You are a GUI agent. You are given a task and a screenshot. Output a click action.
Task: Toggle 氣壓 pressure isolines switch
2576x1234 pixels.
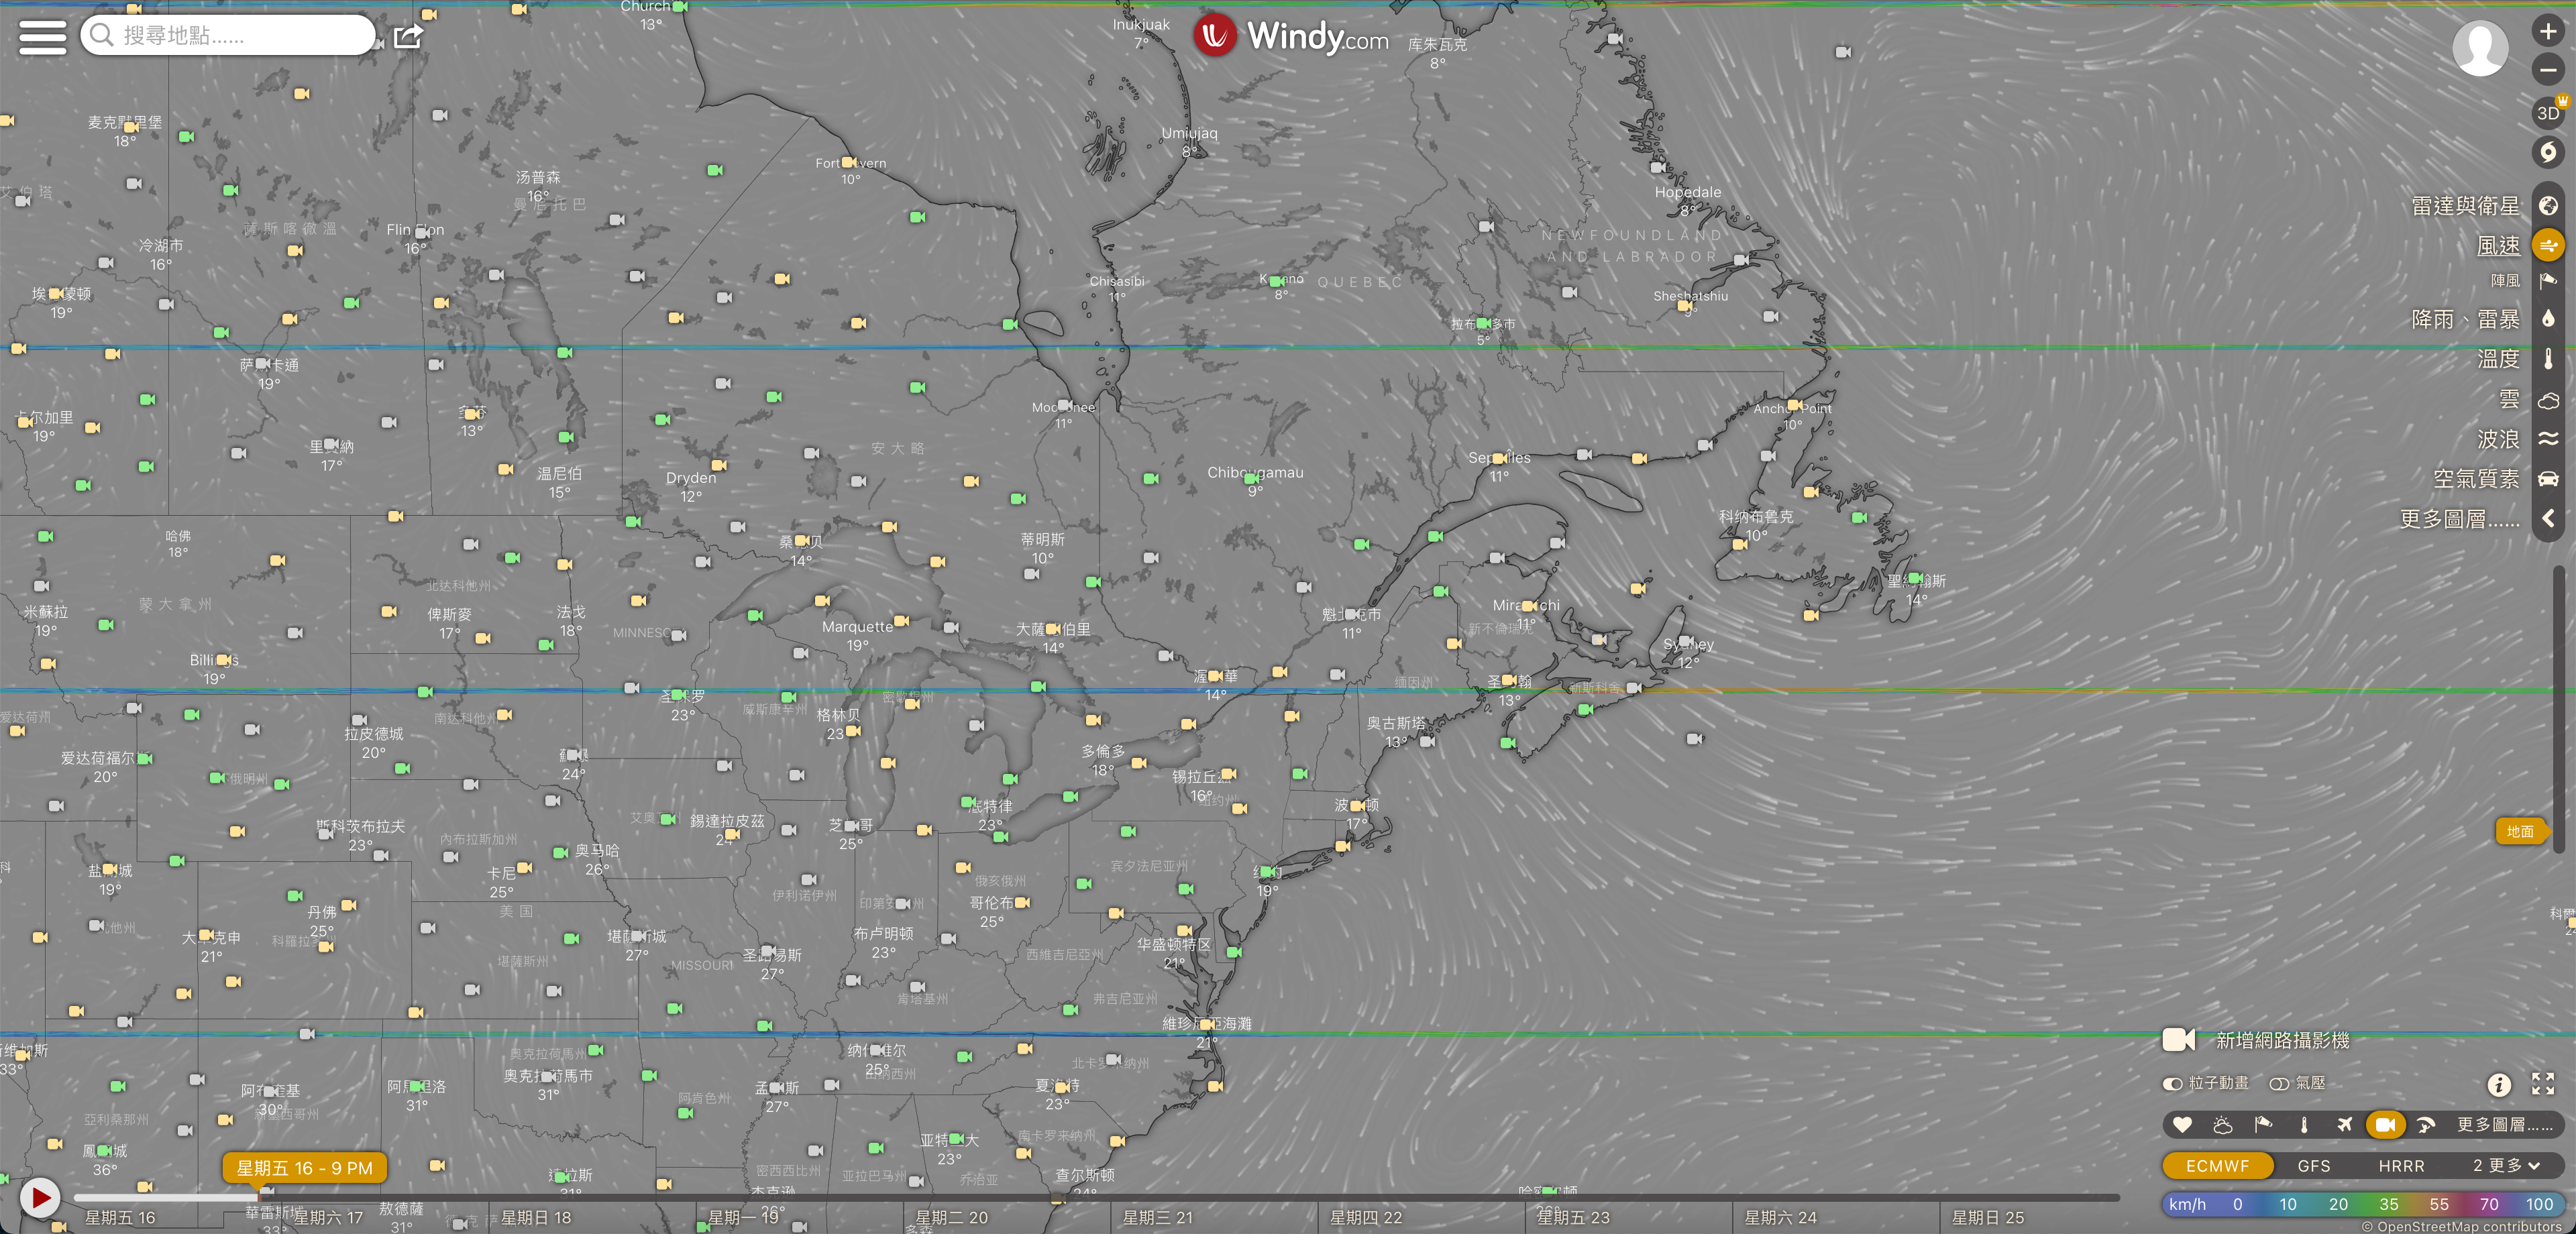[2279, 1084]
